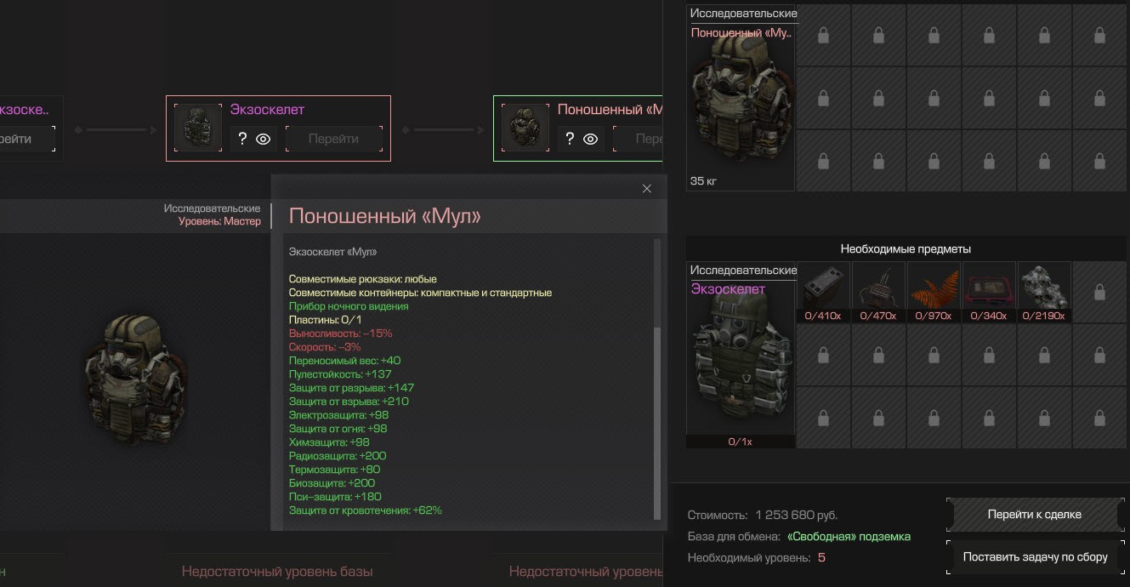The height and width of the screenshot is (587, 1130).
Task: Click the Защита от взрыва: +210 stat
Action: [x=349, y=402]
